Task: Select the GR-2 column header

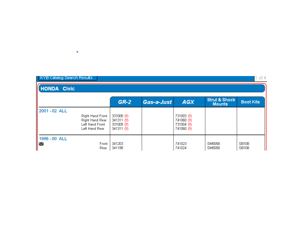Action: coord(126,102)
